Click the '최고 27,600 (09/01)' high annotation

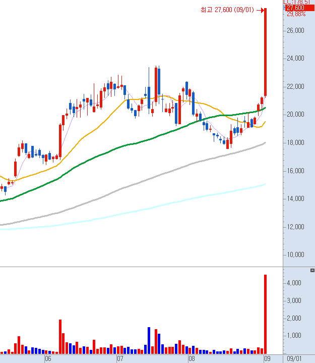point(227,10)
